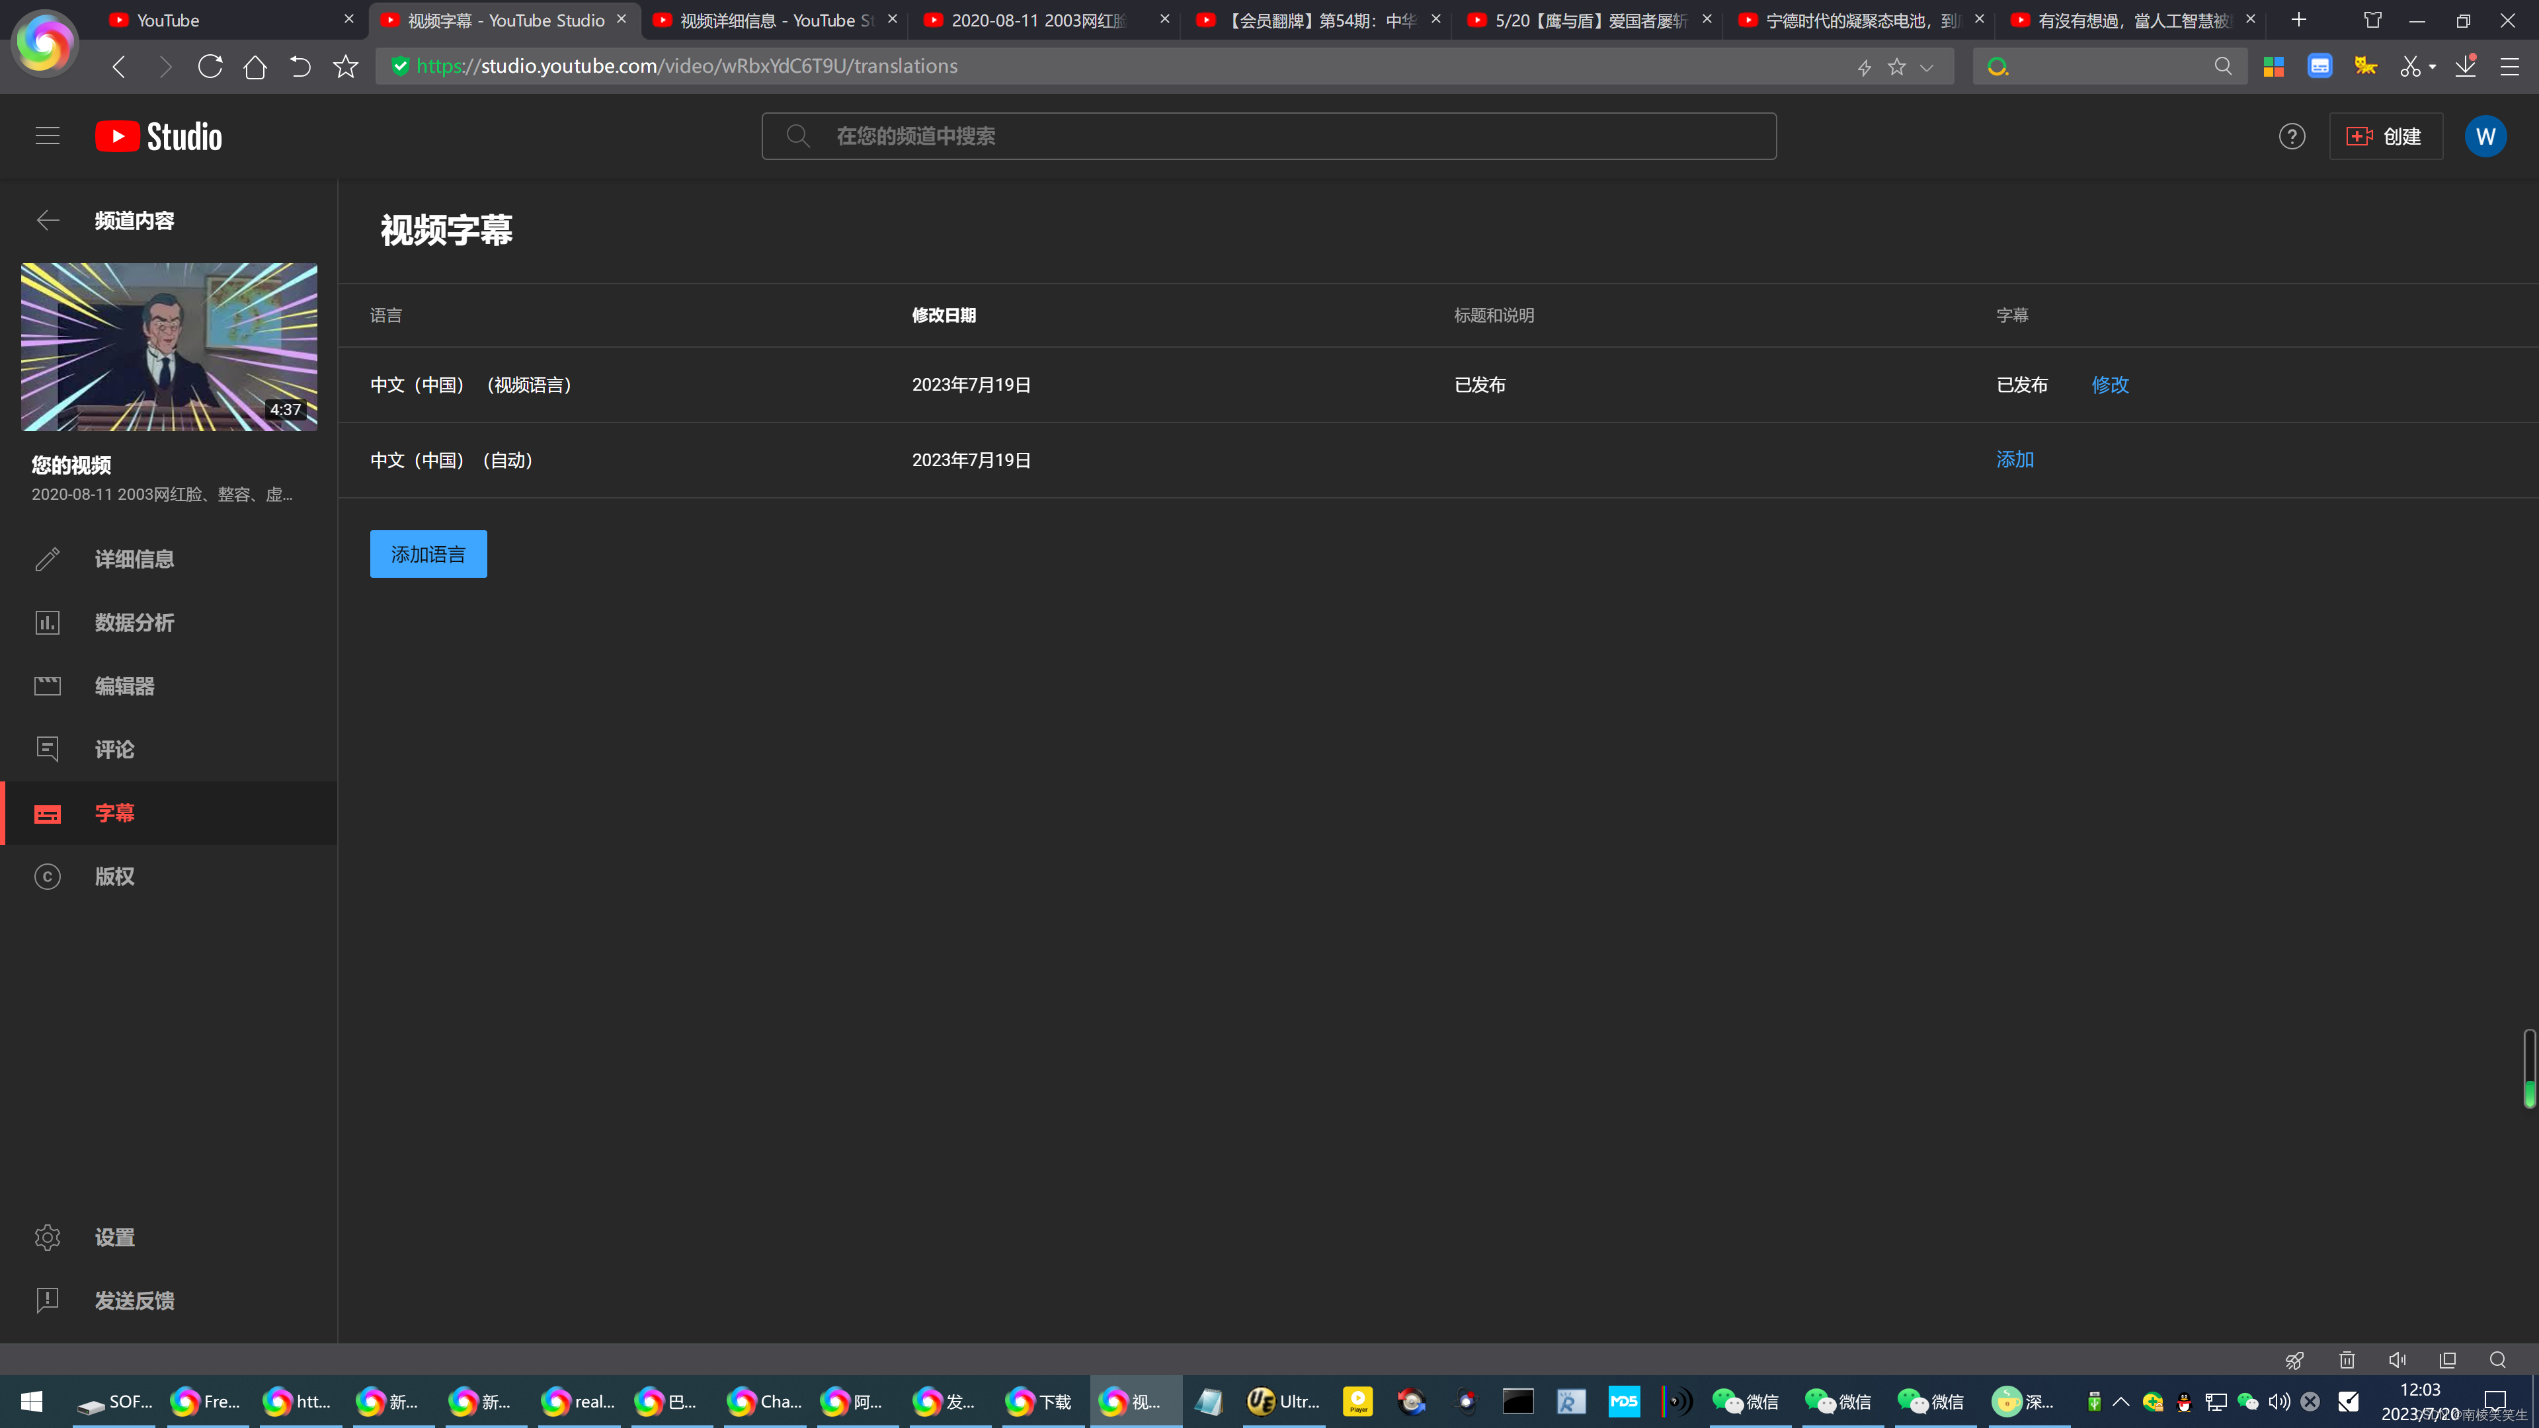The width and height of the screenshot is (2539, 1428).
Task: Open 设置 settings gear in the sidebar
Action: [x=114, y=1237]
